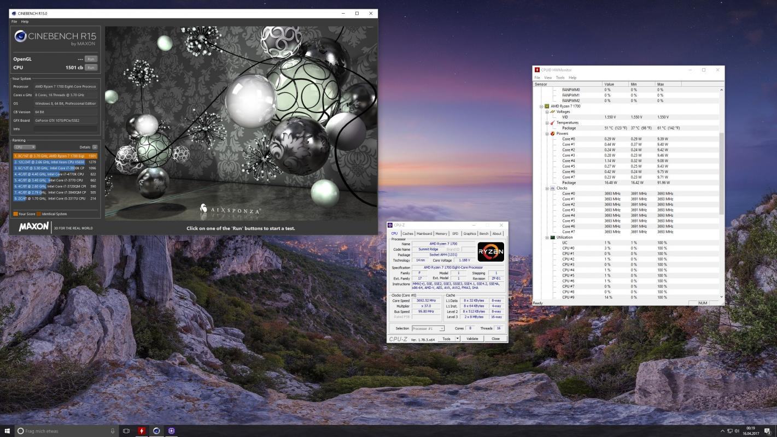The height and width of the screenshot is (437, 777).
Task: Switch to the Caches tab in CPU-Z
Action: (408, 234)
